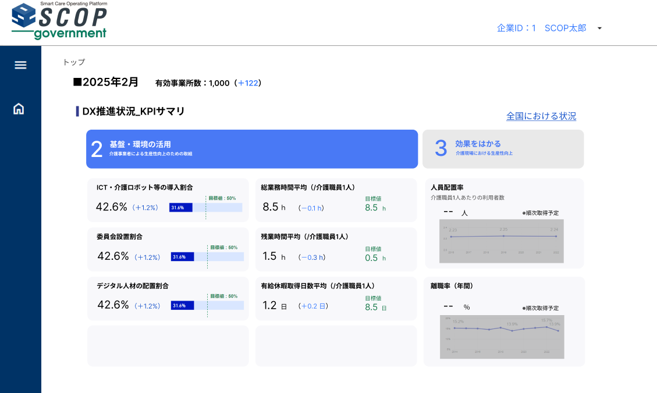This screenshot has height=393, width=657.
Task: Switch to the 効果をはかる panel
Action: 503,149
